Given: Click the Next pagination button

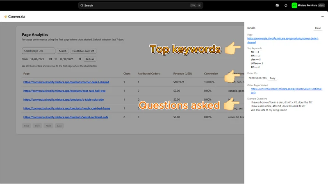Looking at the screenshot, I should 48,126.
